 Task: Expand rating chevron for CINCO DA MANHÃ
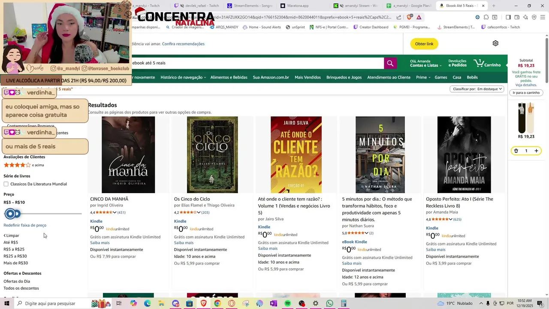(115, 212)
